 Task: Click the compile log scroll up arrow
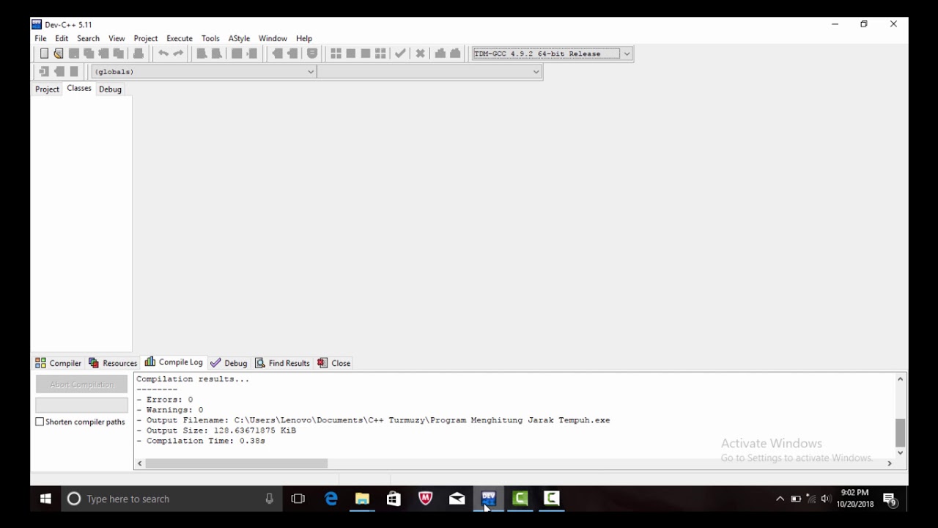coord(901,378)
